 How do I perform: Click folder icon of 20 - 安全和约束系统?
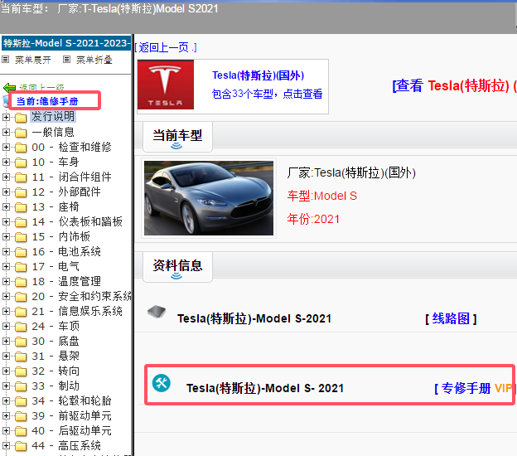tap(21, 297)
